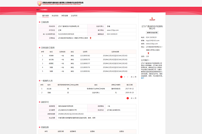Click the 变更事项 column header
This screenshot has width=202, height=134.
click(73, 131)
